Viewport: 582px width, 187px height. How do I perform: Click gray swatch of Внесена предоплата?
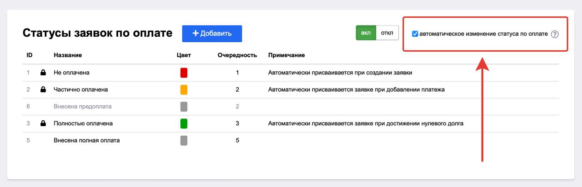[x=184, y=107]
